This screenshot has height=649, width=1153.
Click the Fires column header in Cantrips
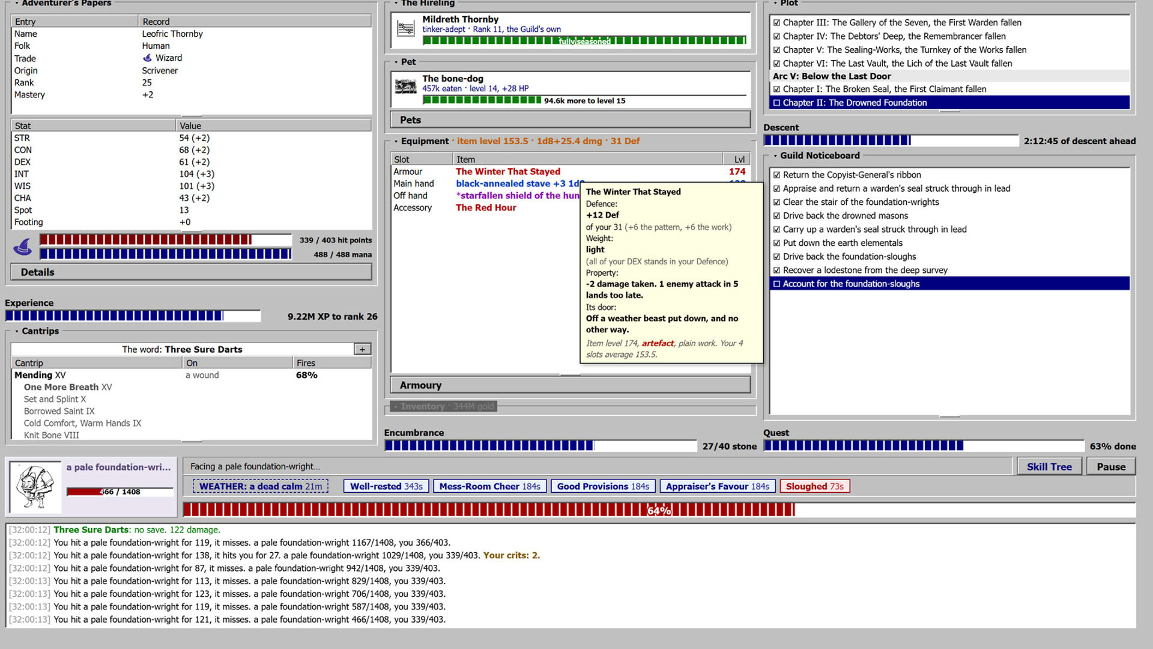[332, 363]
